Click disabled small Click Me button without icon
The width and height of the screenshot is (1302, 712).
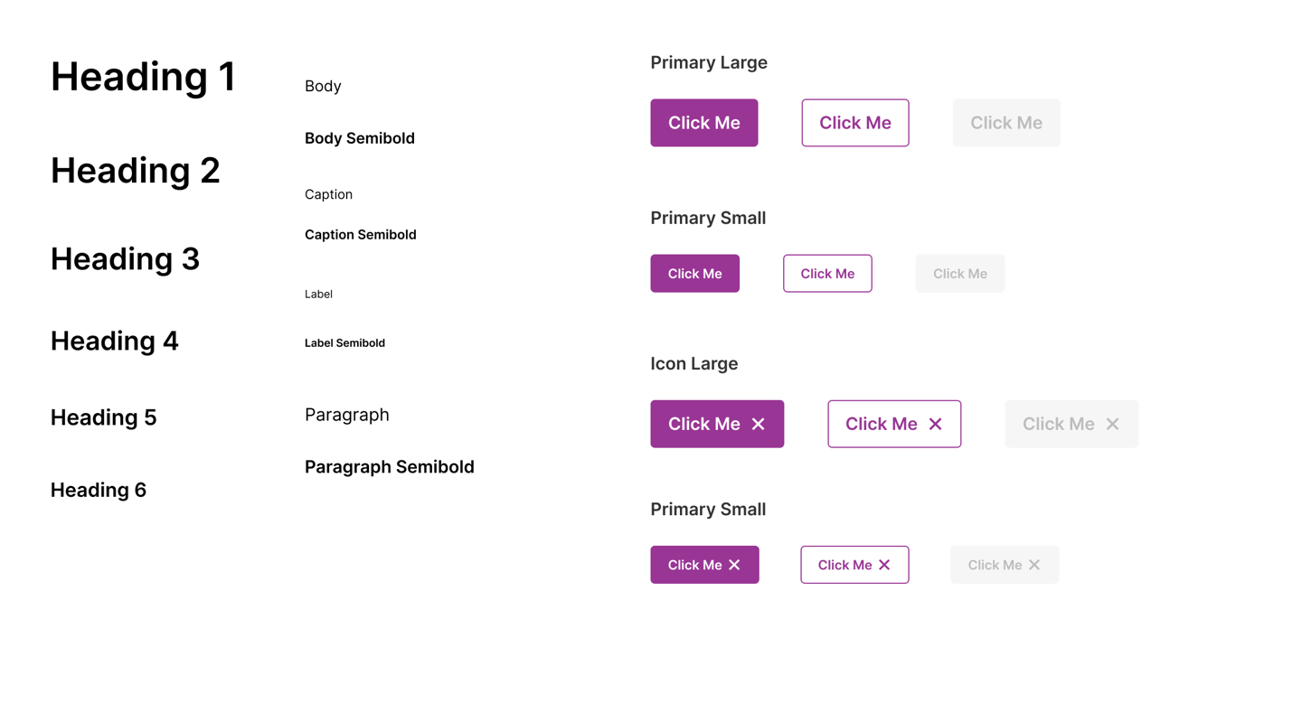(x=960, y=274)
